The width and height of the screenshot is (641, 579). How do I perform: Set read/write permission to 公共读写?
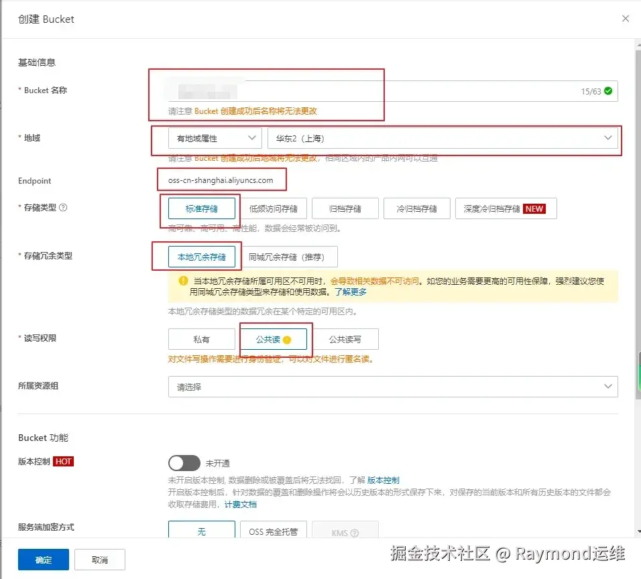click(x=345, y=339)
